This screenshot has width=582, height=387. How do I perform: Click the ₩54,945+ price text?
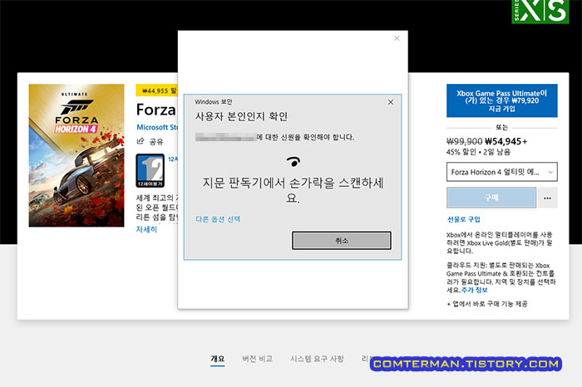pos(506,141)
